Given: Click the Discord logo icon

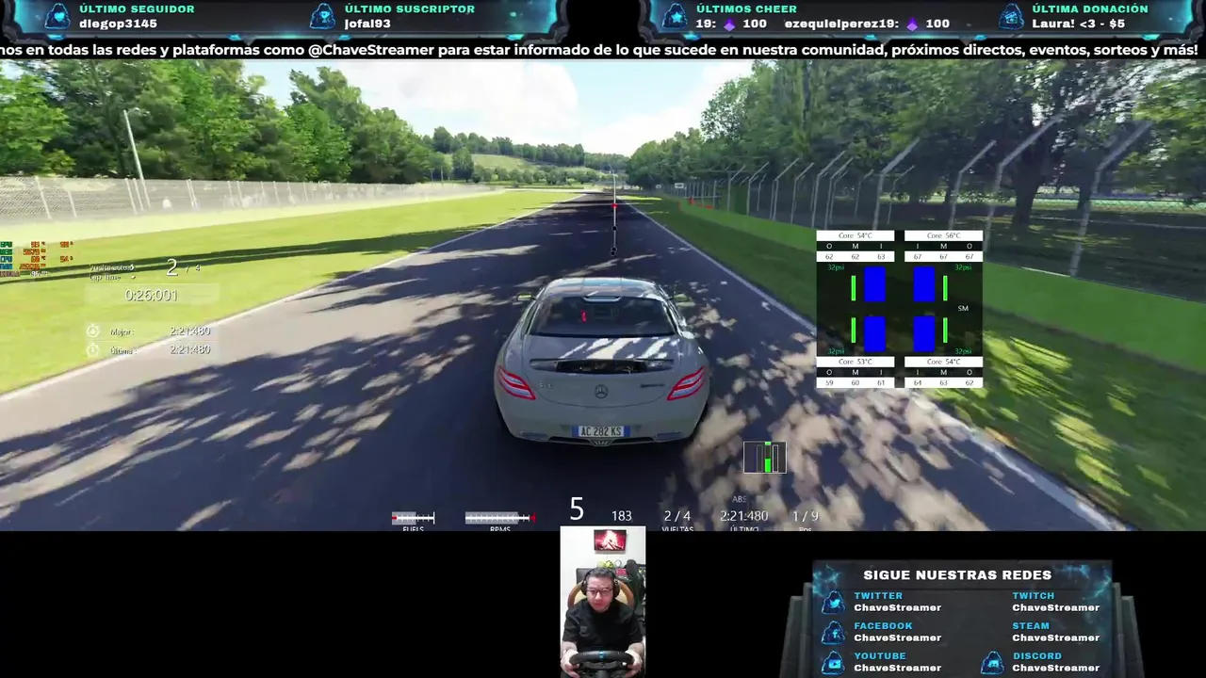Looking at the screenshot, I should (x=992, y=662).
